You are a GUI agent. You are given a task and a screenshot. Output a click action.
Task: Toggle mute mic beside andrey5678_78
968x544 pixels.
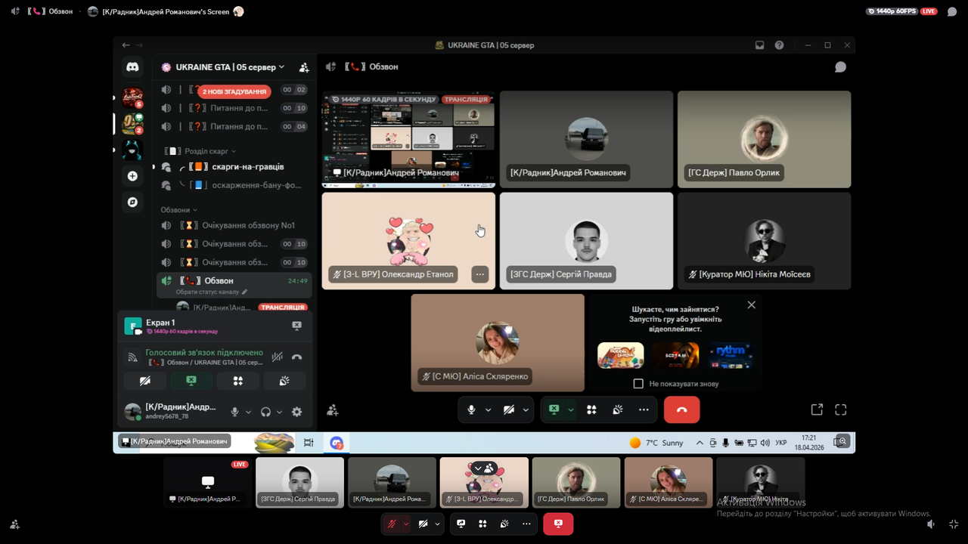[234, 412]
